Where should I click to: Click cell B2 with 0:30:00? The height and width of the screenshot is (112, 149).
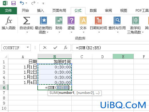[55, 67]
